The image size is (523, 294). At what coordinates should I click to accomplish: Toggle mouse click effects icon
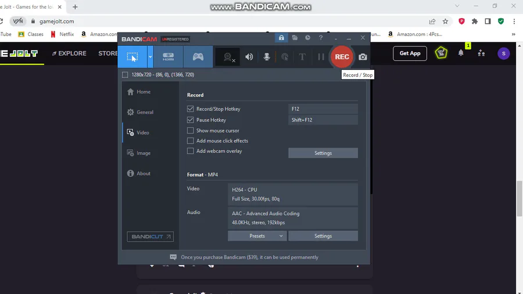click(285, 57)
